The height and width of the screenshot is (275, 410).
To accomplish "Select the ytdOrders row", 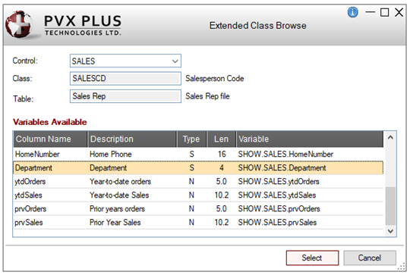I will [x=198, y=181].
